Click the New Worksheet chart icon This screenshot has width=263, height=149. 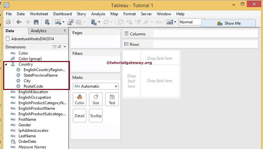pyautogui.click(x=58, y=22)
